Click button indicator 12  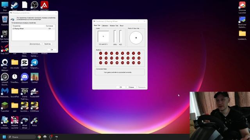[117, 58]
